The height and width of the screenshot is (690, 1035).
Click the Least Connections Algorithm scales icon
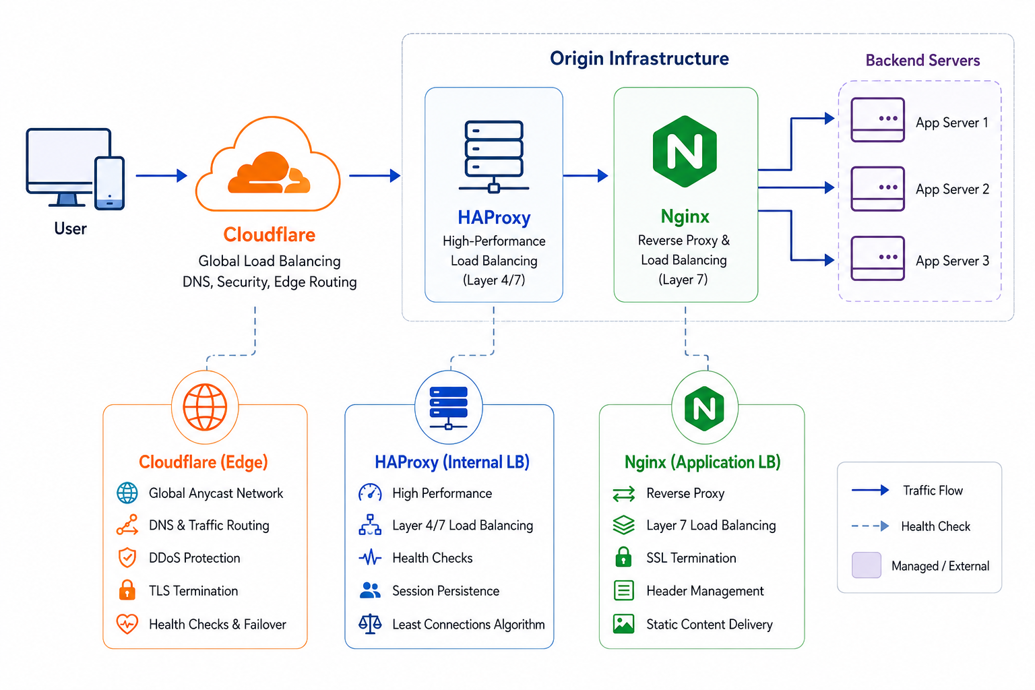[x=370, y=624]
